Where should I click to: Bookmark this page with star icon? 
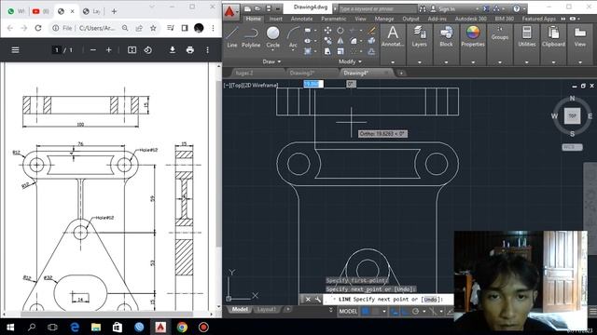coord(153,28)
